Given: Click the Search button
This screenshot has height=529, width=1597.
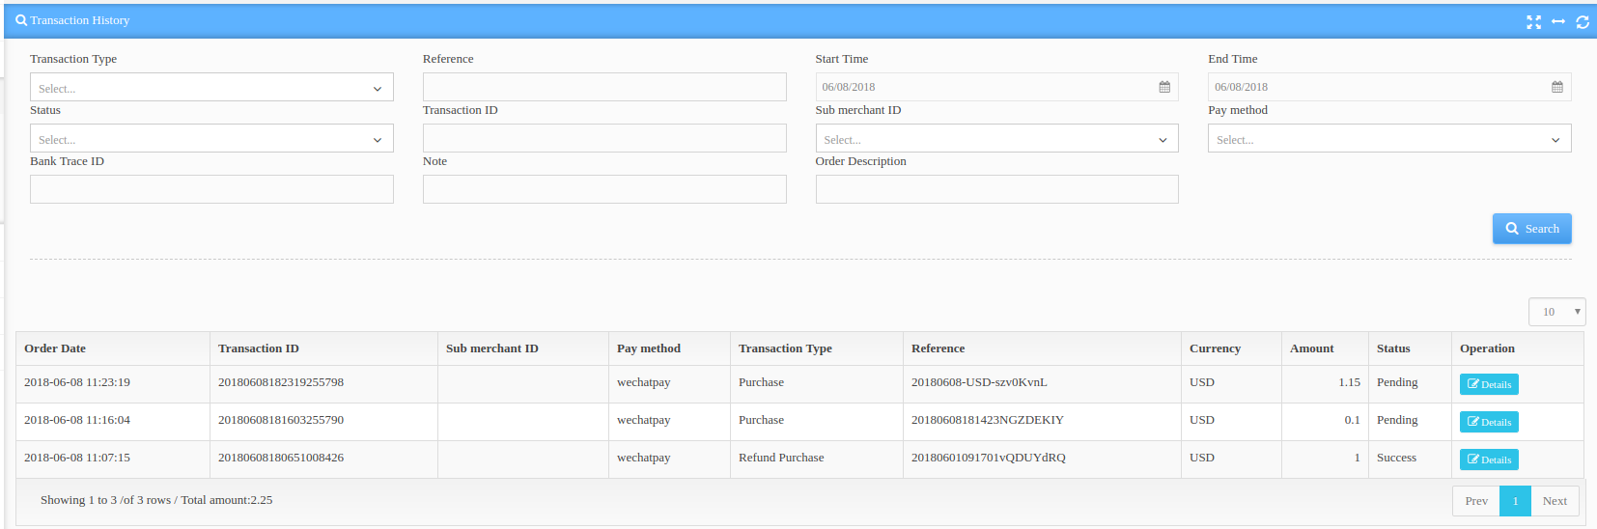Looking at the screenshot, I should click(1532, 229).
